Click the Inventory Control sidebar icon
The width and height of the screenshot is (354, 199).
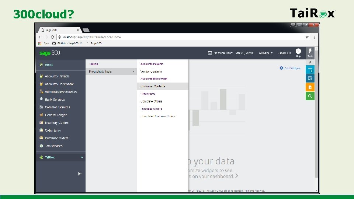click(41, 122)
